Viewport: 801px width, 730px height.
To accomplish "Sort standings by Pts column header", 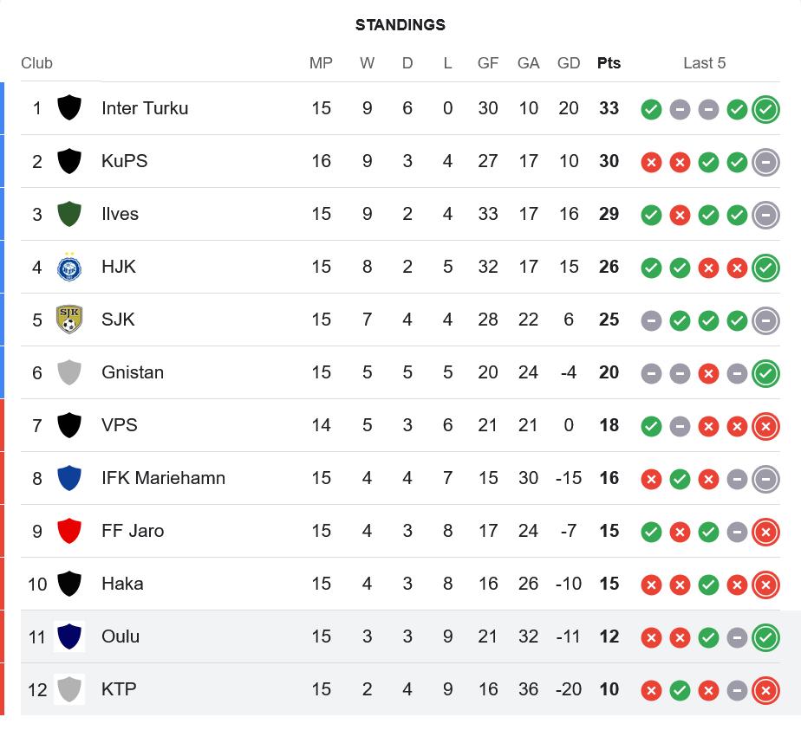I will pyautogui.click(x=609, y=63).
